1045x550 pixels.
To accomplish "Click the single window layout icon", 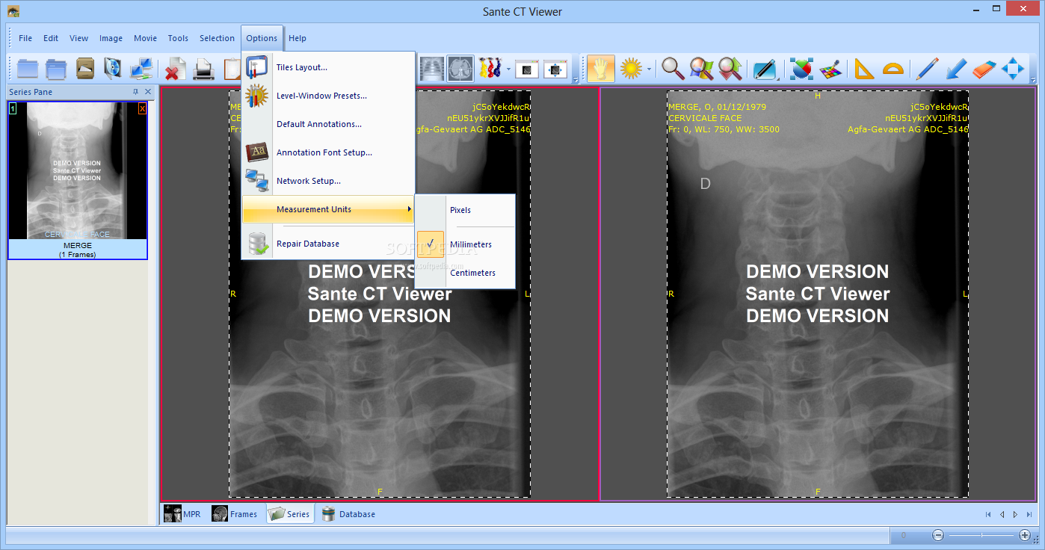I will [x=527, y=69].
